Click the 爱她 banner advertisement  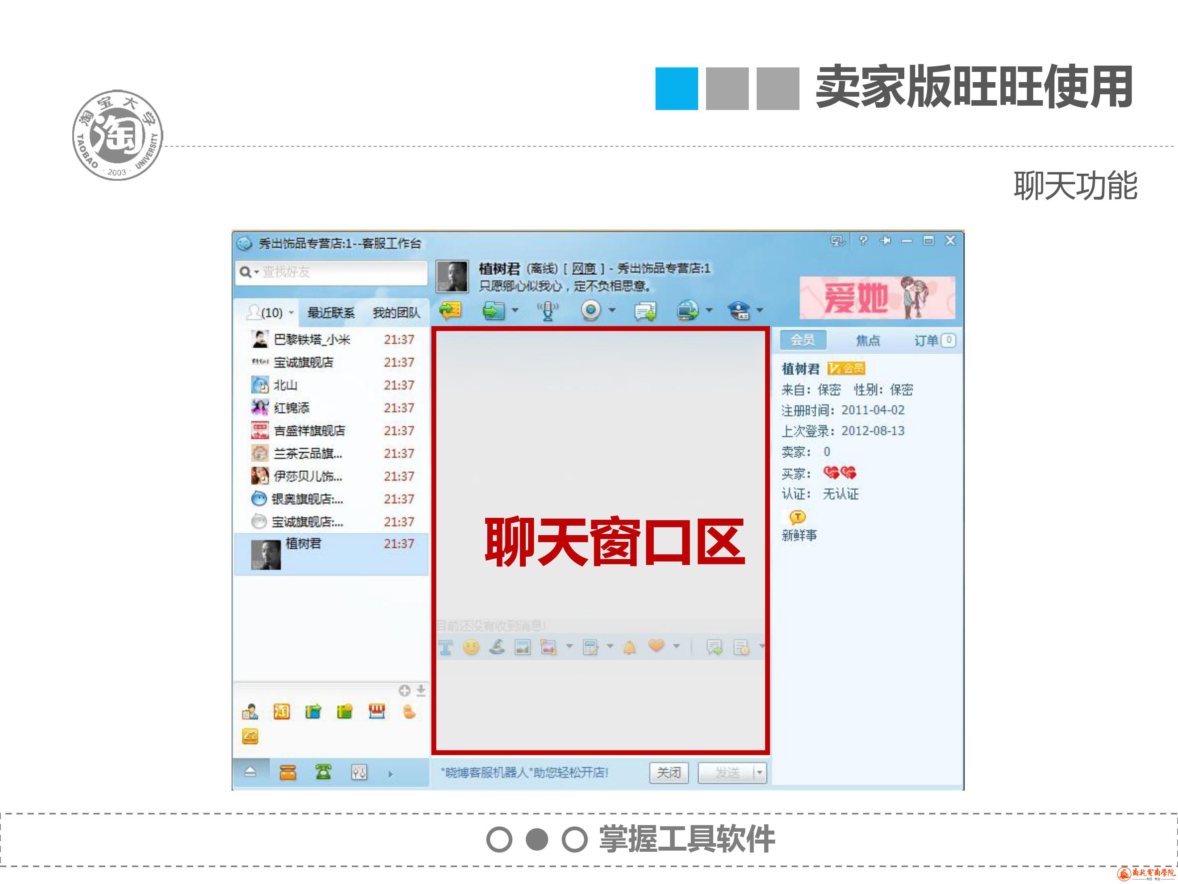(877, 297)
